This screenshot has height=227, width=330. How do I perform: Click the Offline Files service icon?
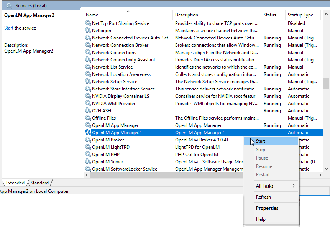pyautogui.click(x=88, y=118)
